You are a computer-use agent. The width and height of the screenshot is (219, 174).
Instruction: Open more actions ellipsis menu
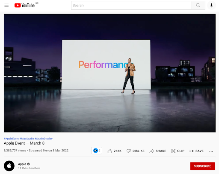211,151
